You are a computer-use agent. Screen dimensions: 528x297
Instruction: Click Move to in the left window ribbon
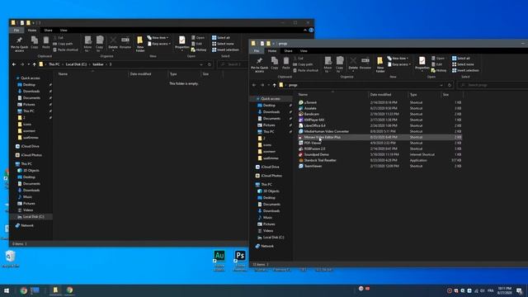click(87, 44)
